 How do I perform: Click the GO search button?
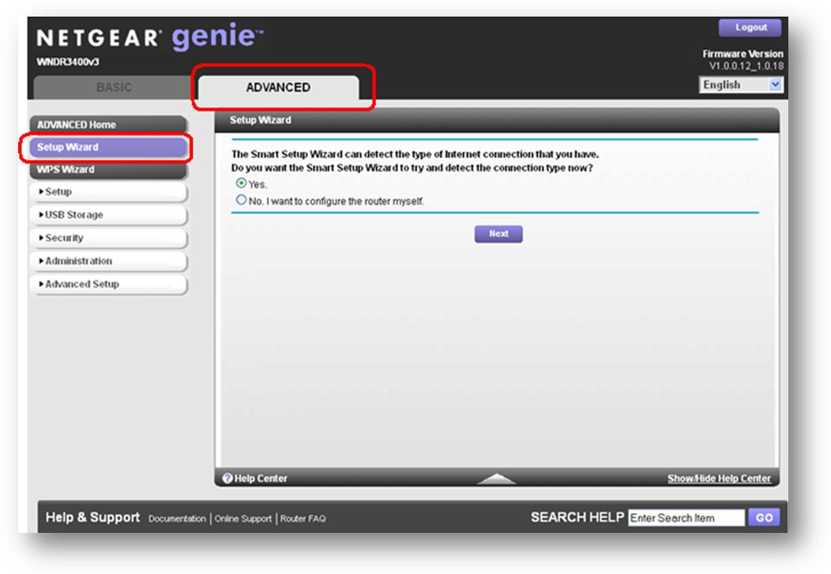[763, 518]
